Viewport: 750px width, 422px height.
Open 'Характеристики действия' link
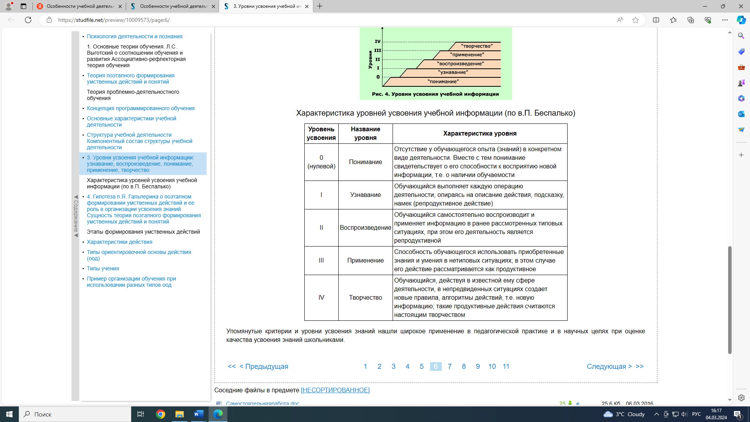(120, 242)
